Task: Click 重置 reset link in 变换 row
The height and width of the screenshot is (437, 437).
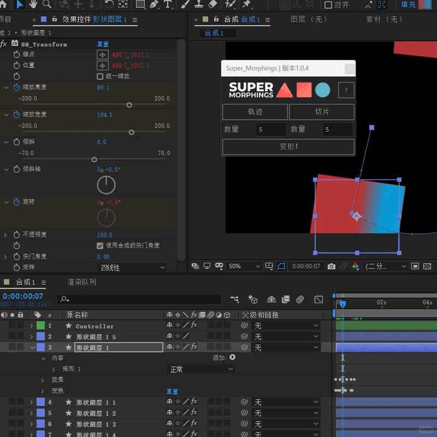Action: tap(172, 392)
